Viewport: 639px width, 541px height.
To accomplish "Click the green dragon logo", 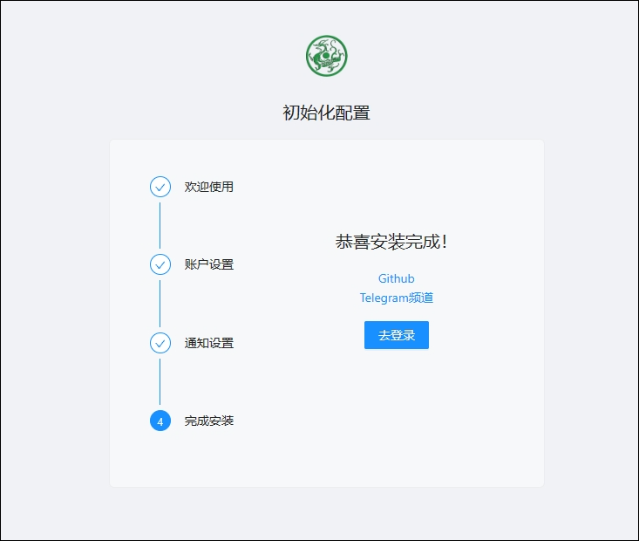I will 326,56.
